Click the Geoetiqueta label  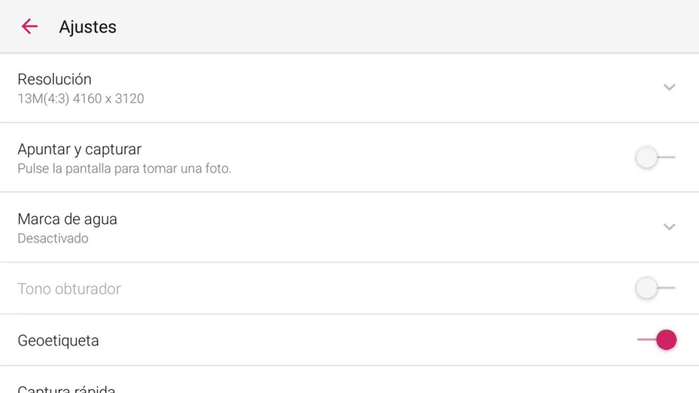pos(58,341)
